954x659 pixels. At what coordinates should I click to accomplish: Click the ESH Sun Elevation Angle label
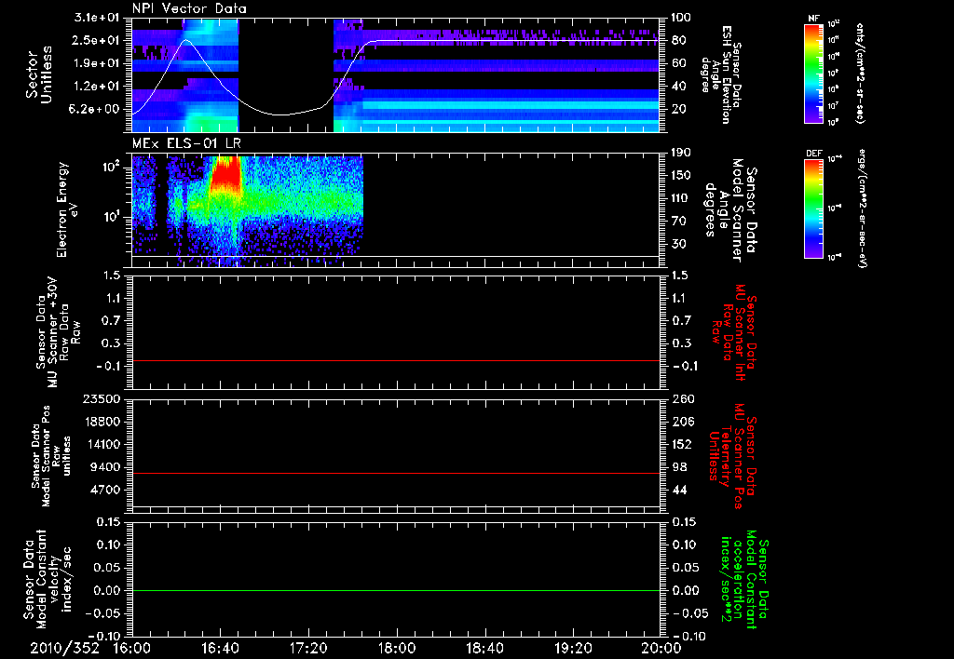[720, 74]
